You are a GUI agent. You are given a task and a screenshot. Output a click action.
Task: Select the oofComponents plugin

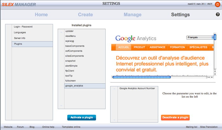(85, 51)
